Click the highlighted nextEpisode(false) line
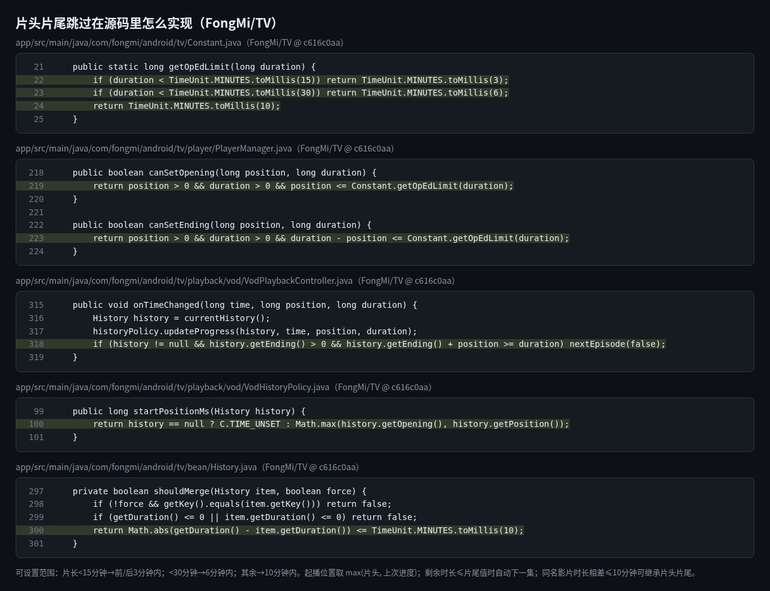 (x=379, y=344)
